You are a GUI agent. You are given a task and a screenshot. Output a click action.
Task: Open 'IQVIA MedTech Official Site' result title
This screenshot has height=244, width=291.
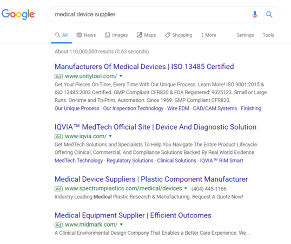point(155,127)
